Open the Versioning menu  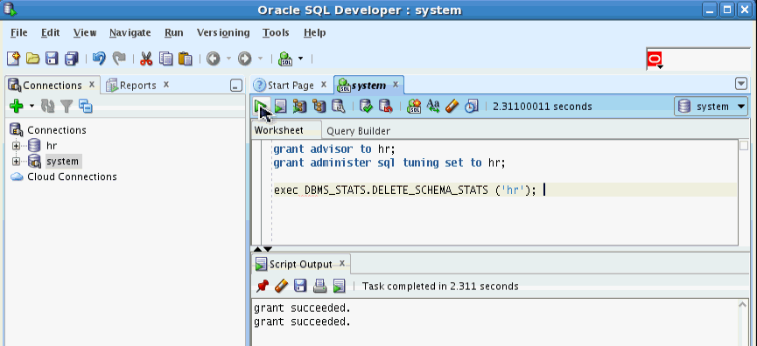[223, 33]
